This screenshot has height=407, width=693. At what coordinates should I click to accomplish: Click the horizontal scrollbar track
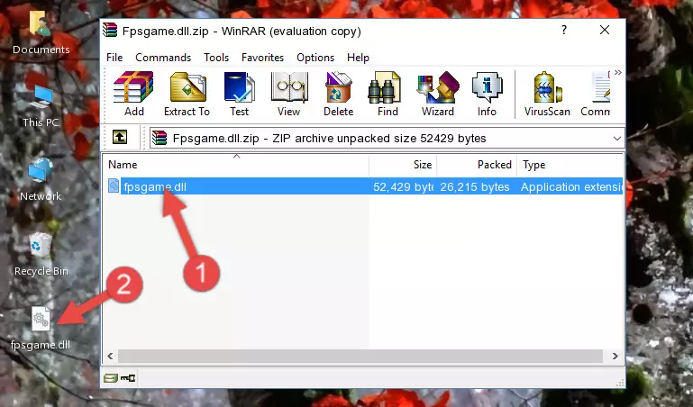(x=360, y=356)
